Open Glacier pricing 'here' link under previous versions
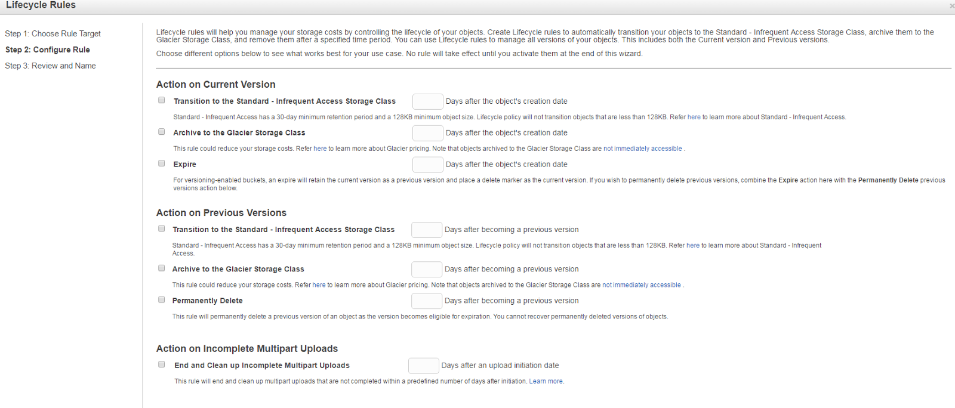The width and height of the screenshot is (955, 408). (319, 286)
